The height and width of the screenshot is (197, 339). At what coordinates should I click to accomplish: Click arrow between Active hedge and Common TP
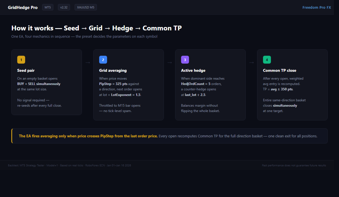click(x=251, y=62)
